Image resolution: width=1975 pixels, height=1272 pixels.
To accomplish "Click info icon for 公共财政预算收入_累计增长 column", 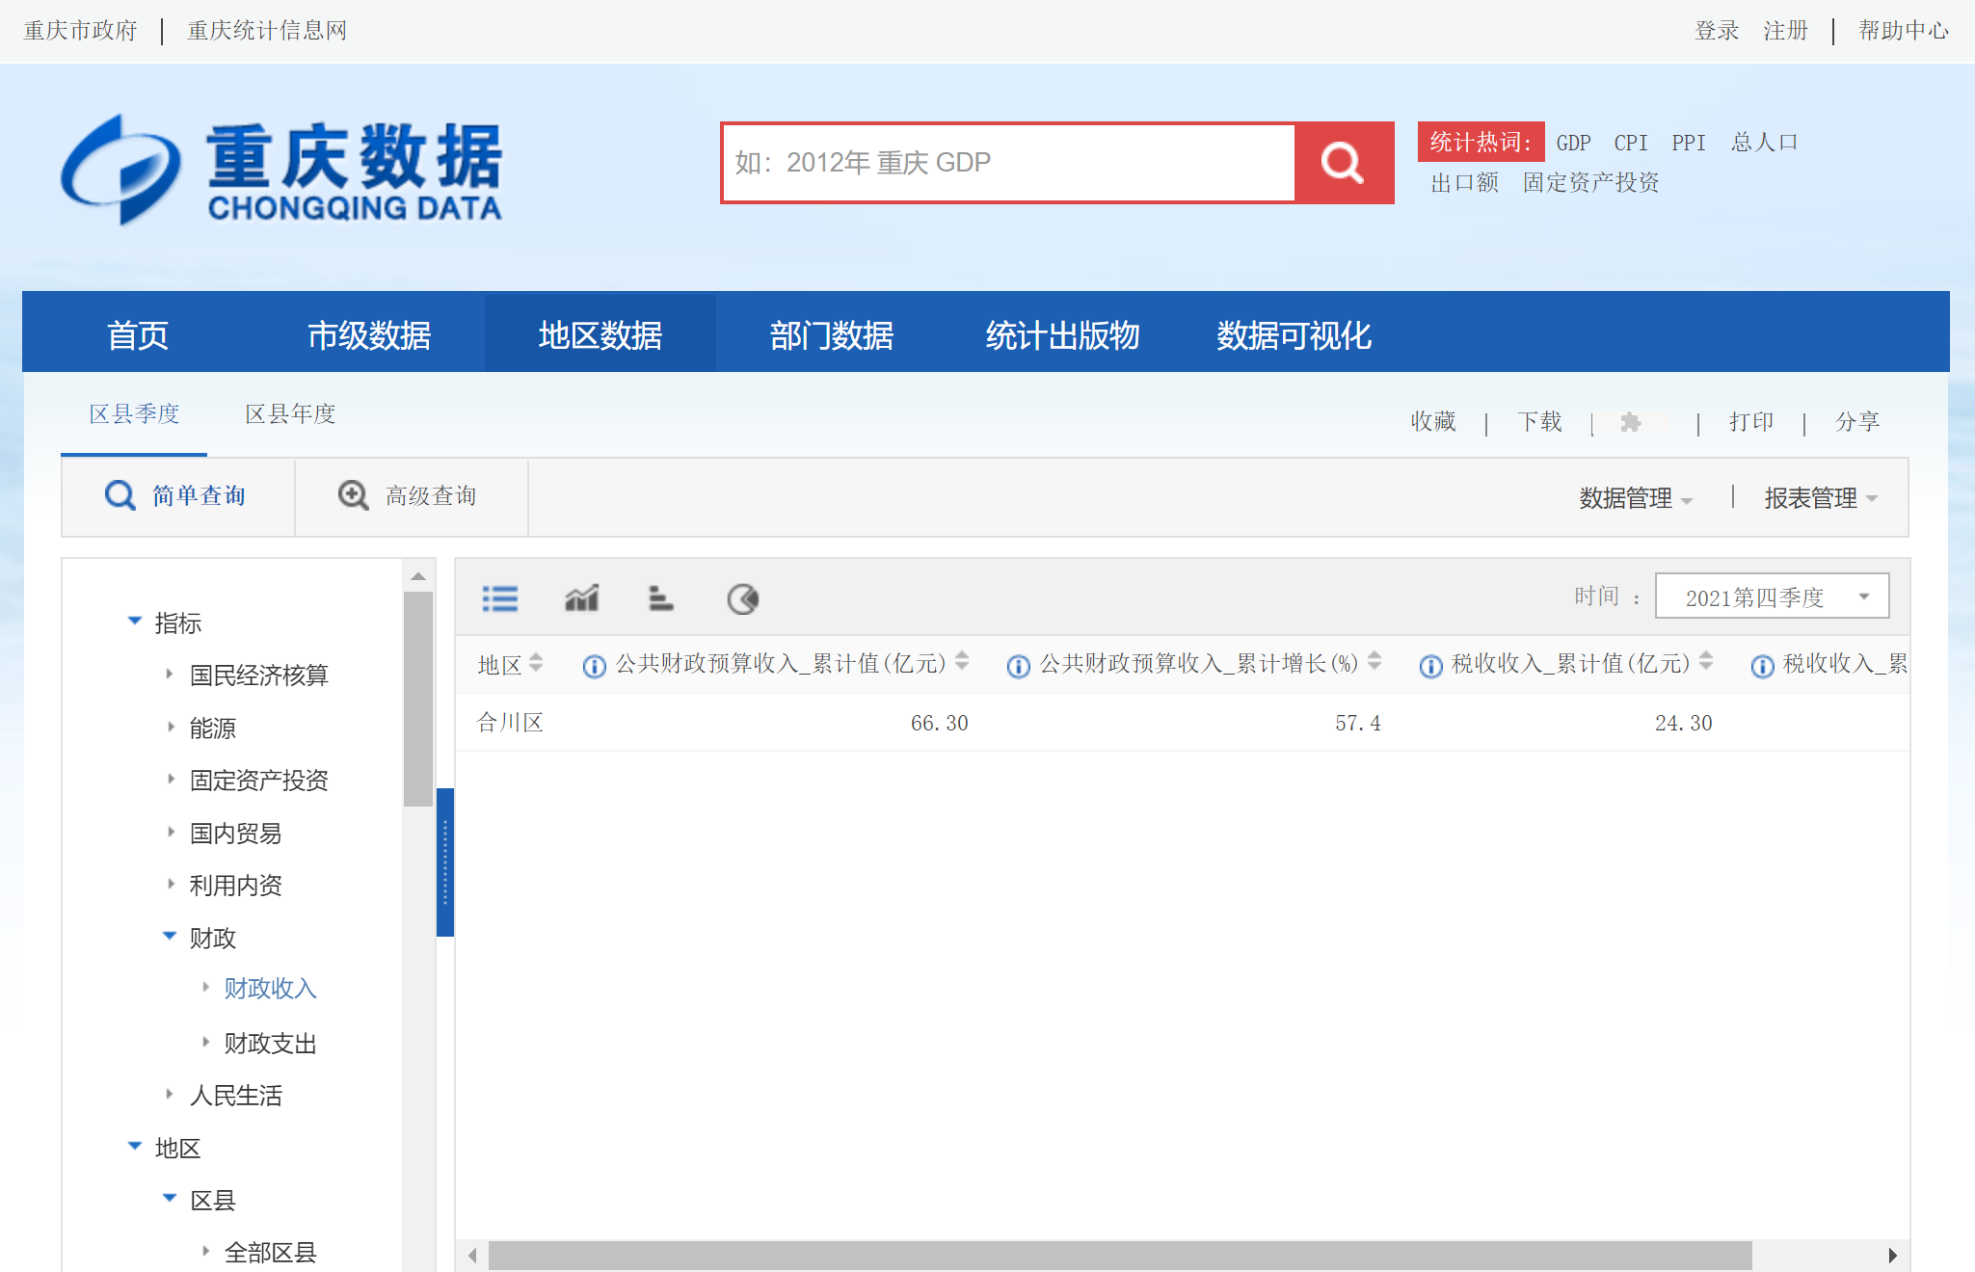I will pyautogui.click(x=1018, y=666).
